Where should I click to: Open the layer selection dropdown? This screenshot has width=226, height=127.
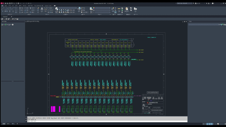pos(68,8)
